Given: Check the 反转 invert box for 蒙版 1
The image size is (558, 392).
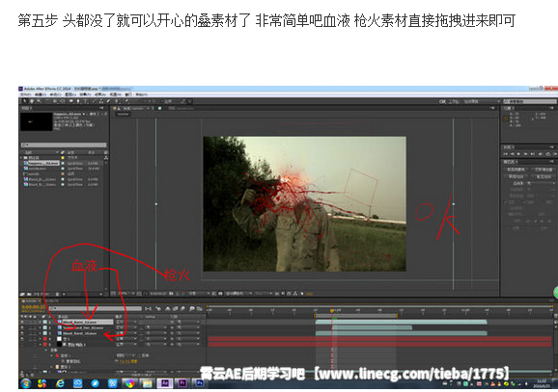Looking at the screenshot, I should (x=139, y=355).
